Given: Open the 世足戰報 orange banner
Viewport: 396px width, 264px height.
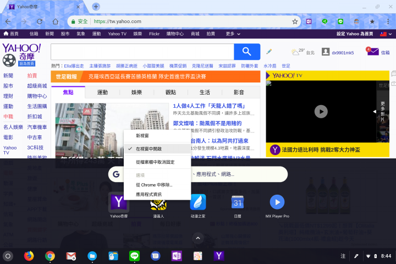Looking at the screenshot, I should pos(155,76).
